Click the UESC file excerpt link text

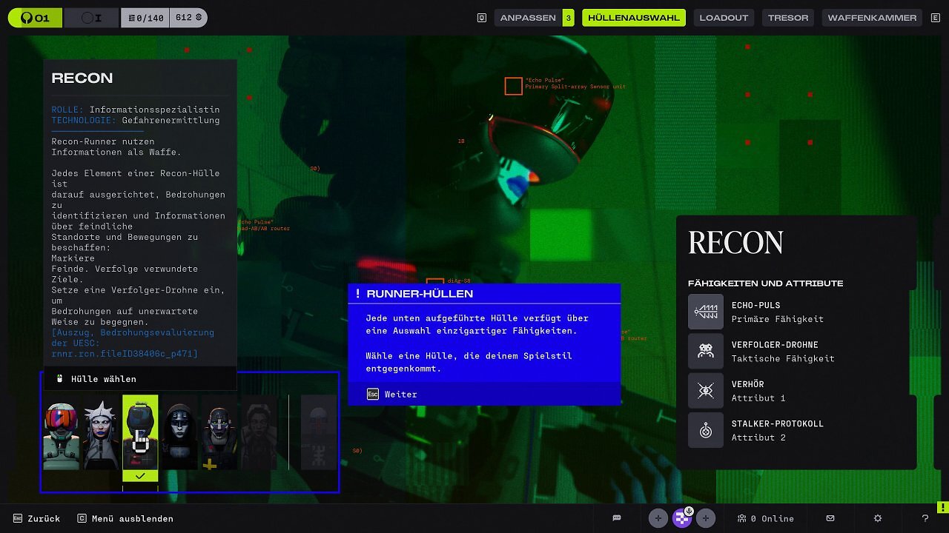pyautogui.click(x=133, y=343)
